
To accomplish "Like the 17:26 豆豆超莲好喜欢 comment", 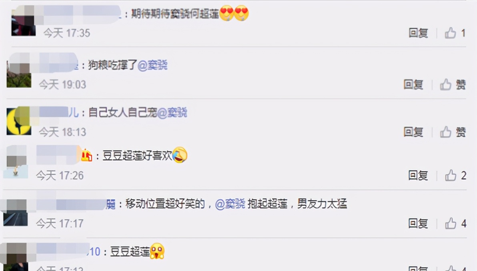I will point(451,175).
